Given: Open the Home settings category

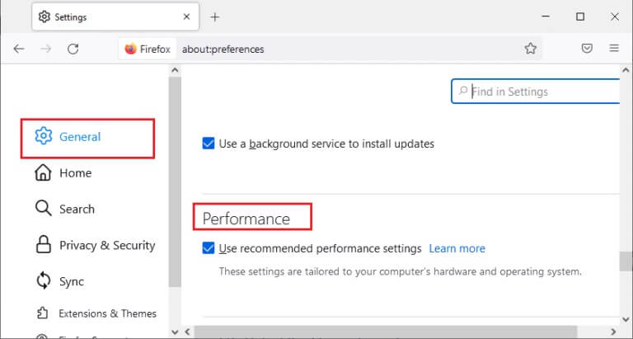Looking at the screenshot, I should point(74,173).
